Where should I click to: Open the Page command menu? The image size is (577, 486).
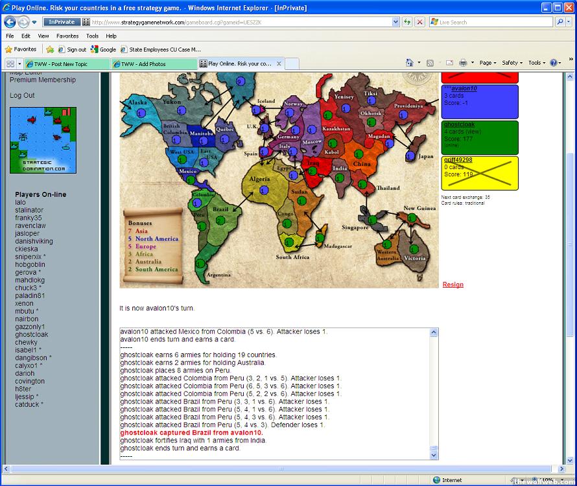488,63
